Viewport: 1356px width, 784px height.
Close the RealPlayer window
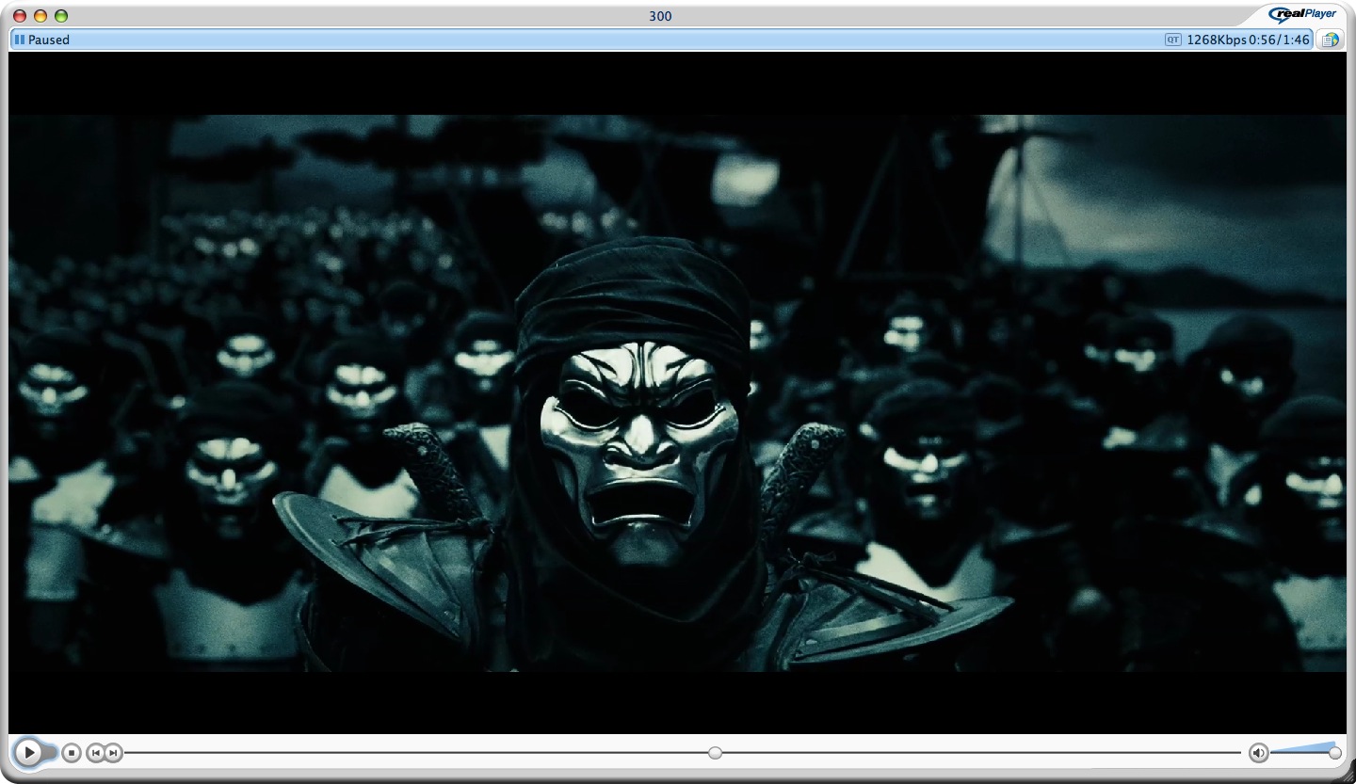(x=20, y=16)
